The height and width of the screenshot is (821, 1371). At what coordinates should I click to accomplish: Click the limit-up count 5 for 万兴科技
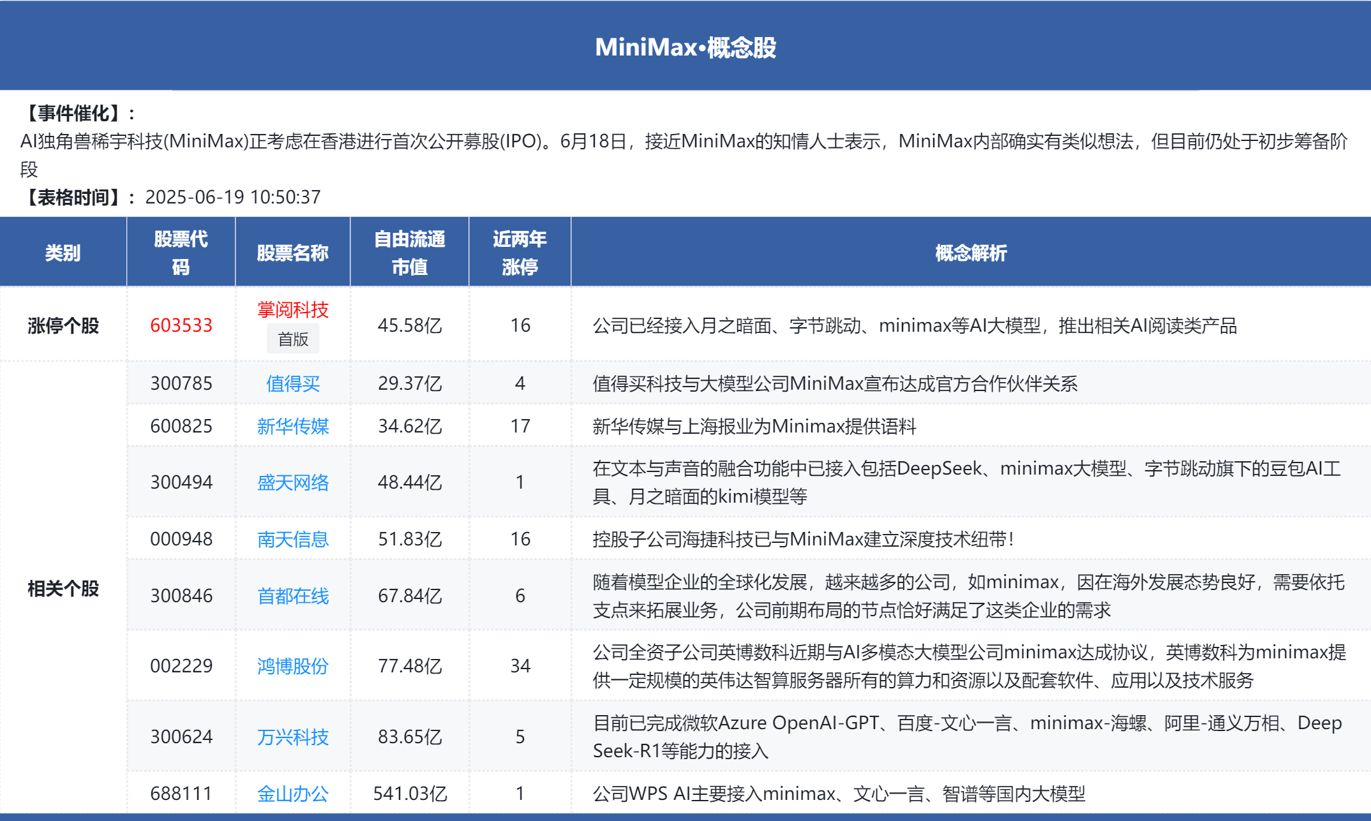520,737
